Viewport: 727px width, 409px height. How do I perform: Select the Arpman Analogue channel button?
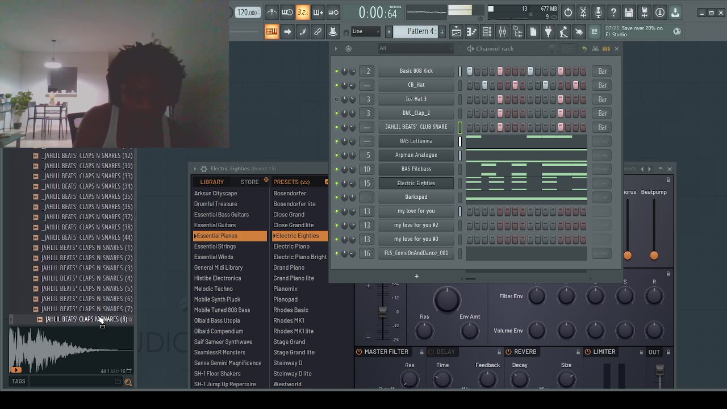tap(416, 155)
